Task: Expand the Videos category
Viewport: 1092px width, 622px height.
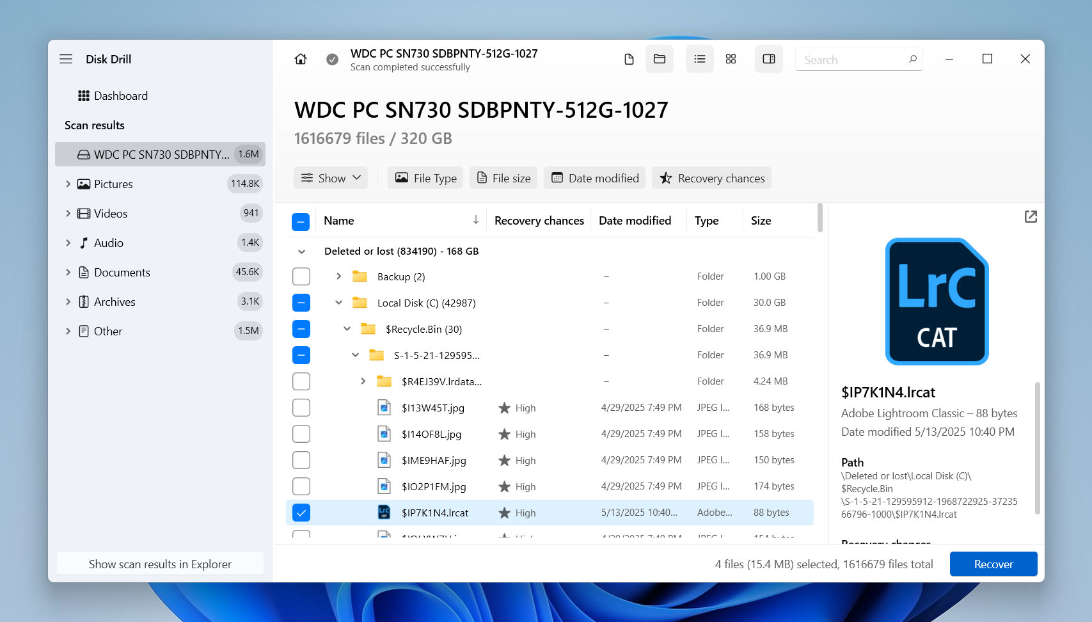Action: tap(68, 214)
